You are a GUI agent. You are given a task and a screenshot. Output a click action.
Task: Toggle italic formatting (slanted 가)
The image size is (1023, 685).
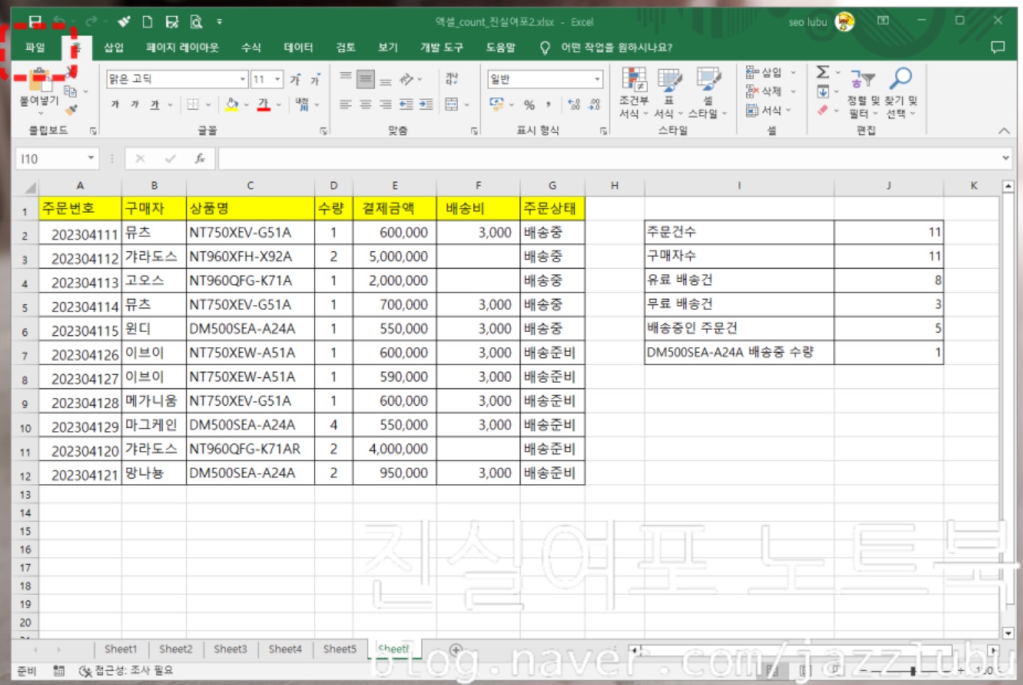135,105
